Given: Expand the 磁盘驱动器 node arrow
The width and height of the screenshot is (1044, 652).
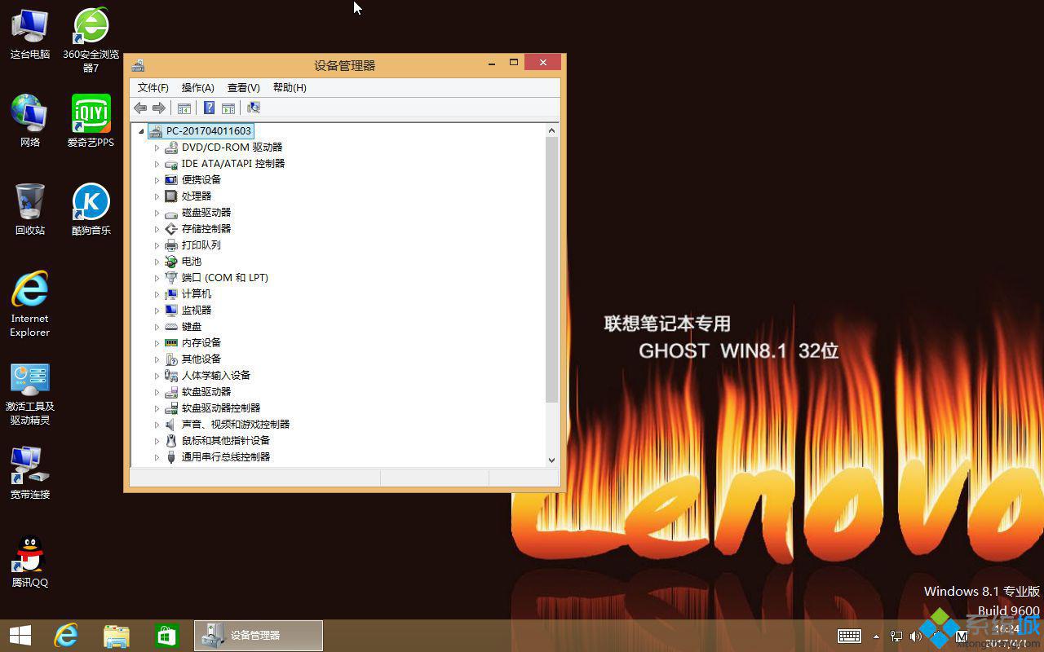Looking at the screenshot, I should (x=157, y=213).
